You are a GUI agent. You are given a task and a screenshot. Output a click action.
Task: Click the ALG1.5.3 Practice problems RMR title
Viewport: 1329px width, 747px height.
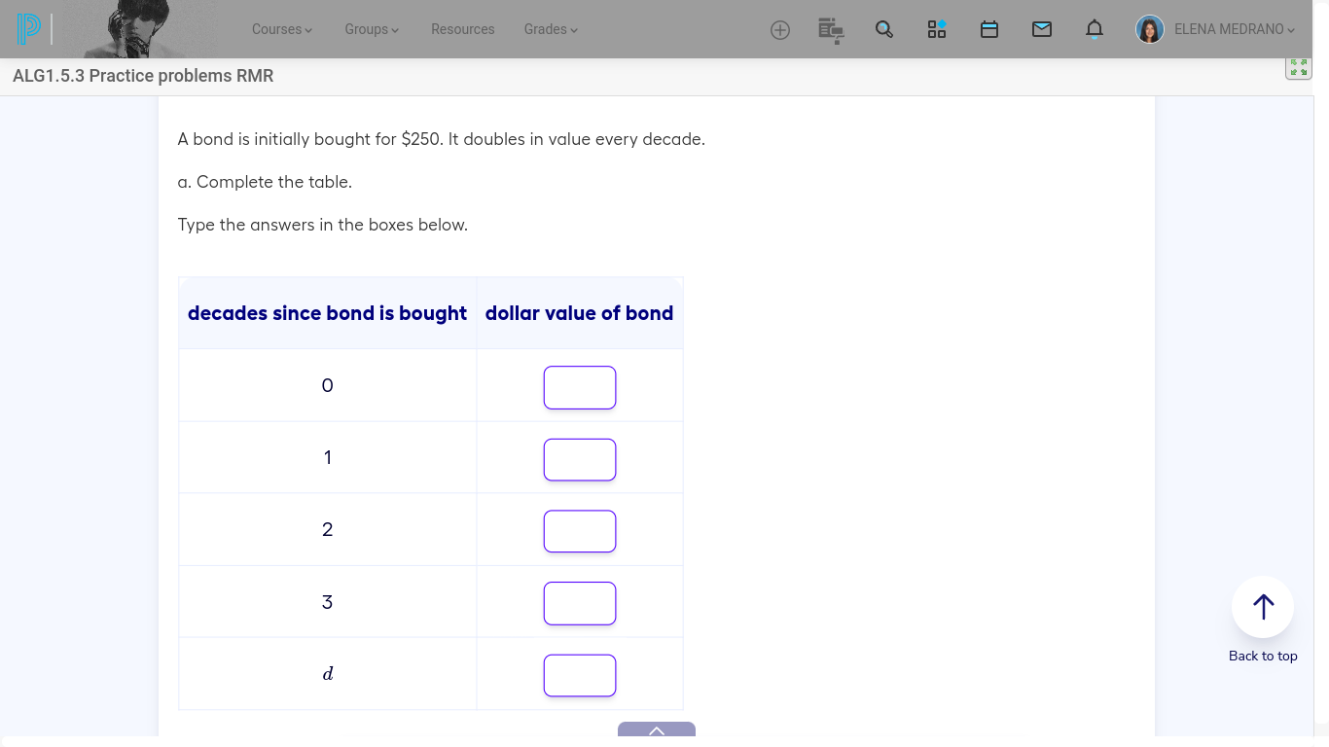click(x=142, y=75)
